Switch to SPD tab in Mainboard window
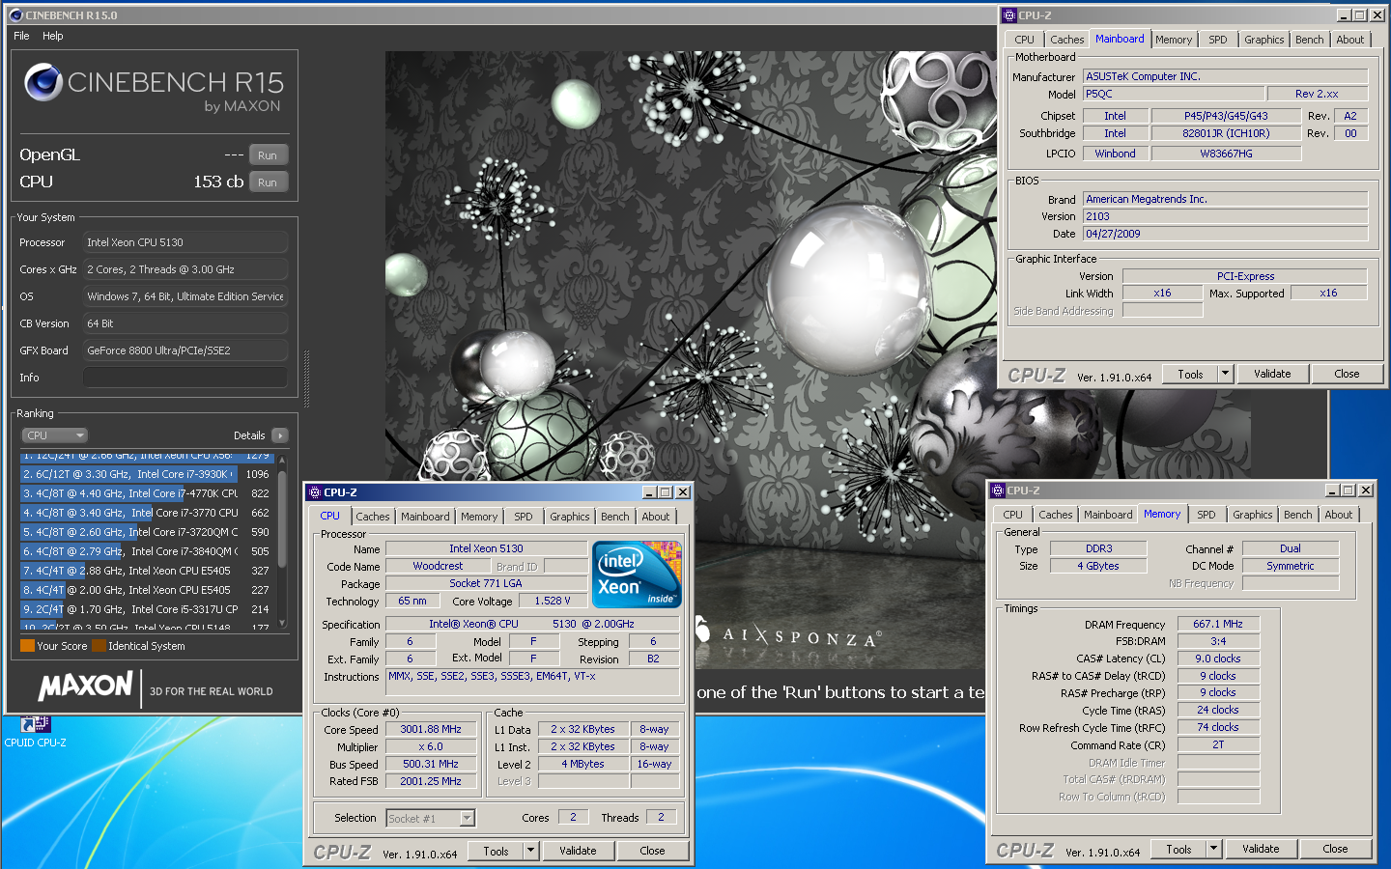The height and width of the screenshot is (869, 1391). click(1218, 40)
